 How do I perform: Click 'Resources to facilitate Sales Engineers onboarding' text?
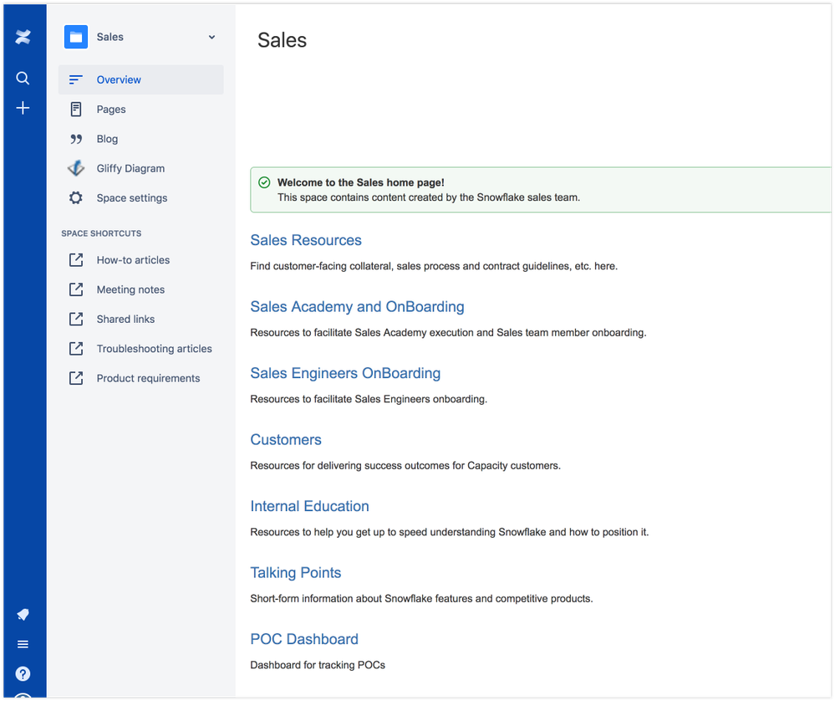(369, 399)
